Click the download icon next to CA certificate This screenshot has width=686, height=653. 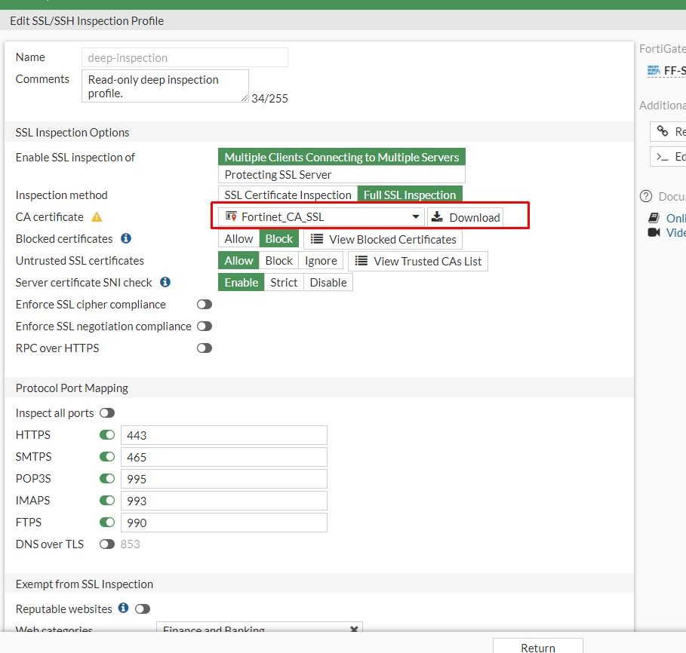(437, 217)
